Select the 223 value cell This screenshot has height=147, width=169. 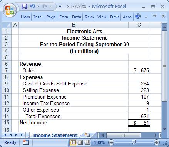point(139,90)
